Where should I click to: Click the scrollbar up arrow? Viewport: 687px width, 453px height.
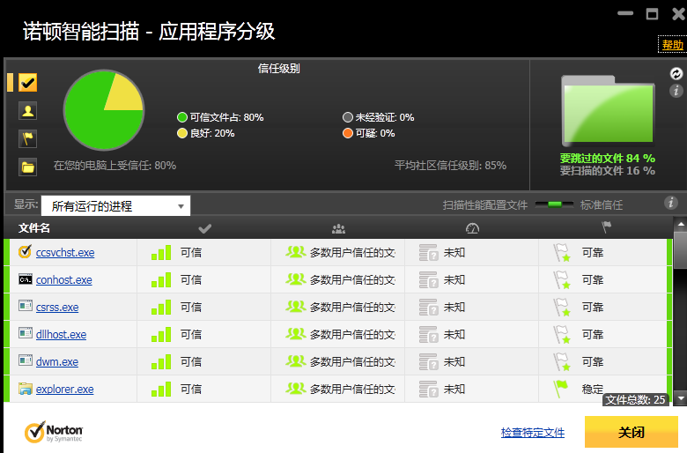click(x=681, y=224)
